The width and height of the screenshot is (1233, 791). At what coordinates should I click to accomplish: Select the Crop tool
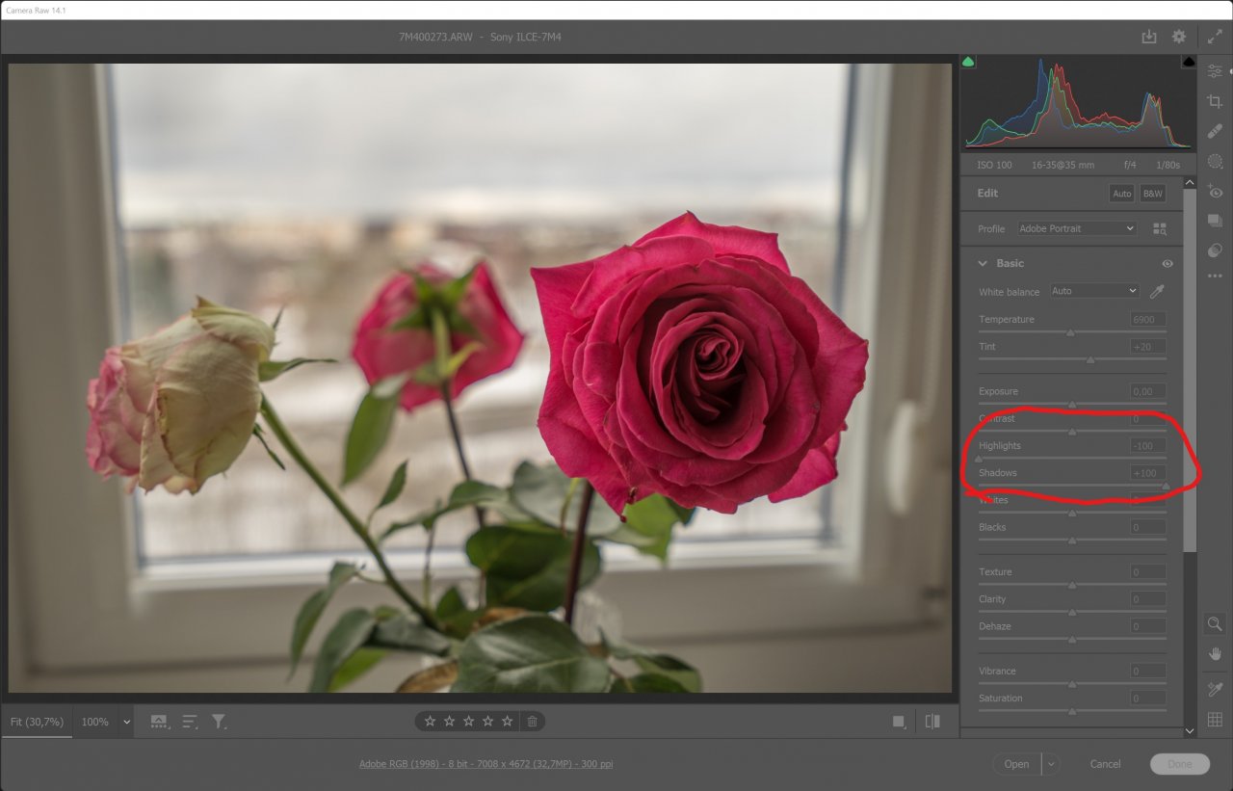pyautogui.click(x=1215, y=101)
